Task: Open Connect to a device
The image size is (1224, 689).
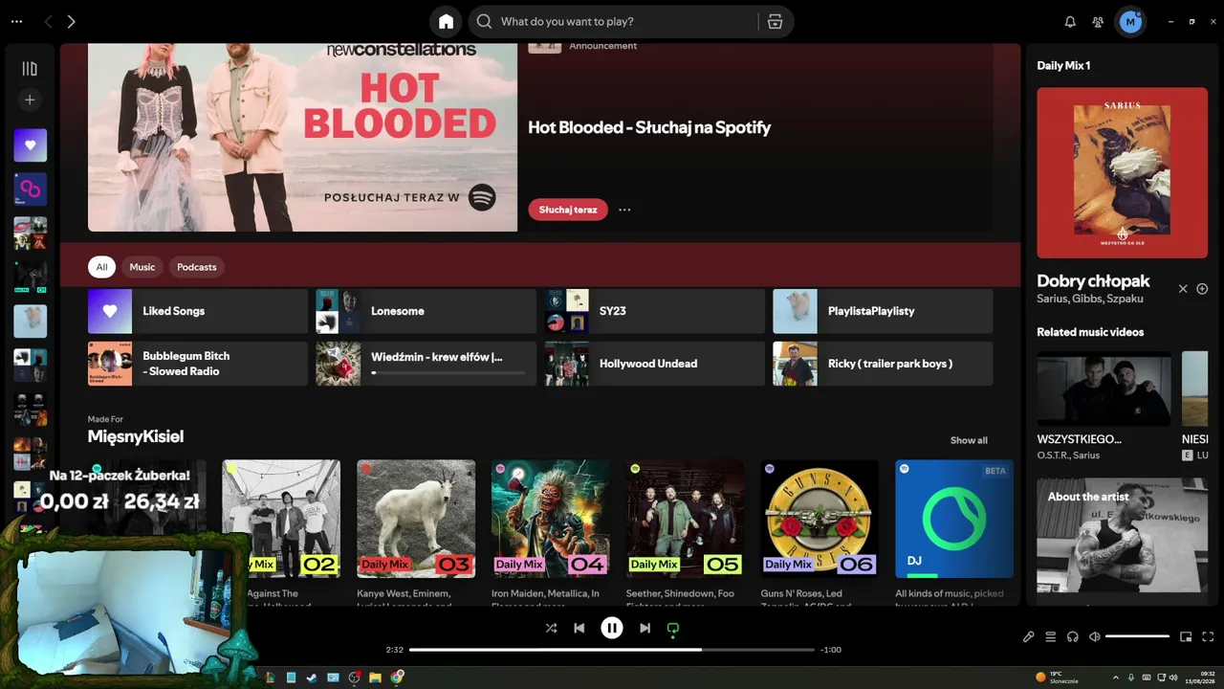Action: pos(1073,636)
